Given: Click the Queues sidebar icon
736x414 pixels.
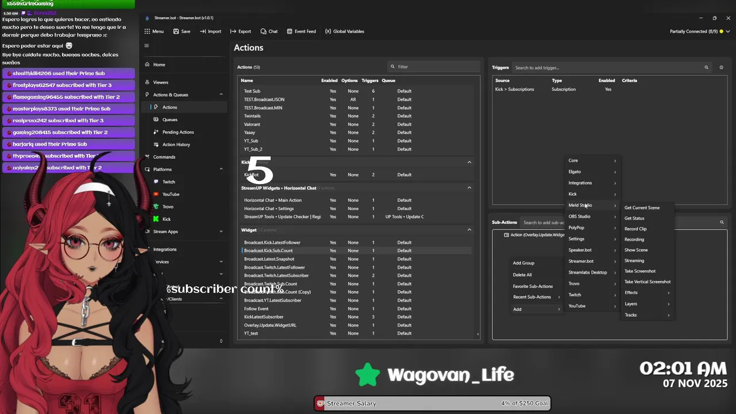Looking at the screenshot, I should point(156,120).
